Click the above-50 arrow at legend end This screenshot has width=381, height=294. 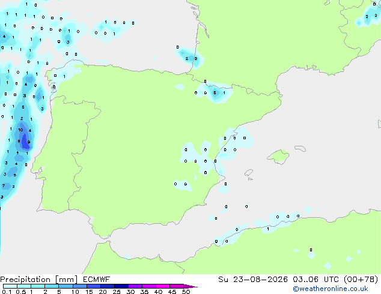coord(190,286)
